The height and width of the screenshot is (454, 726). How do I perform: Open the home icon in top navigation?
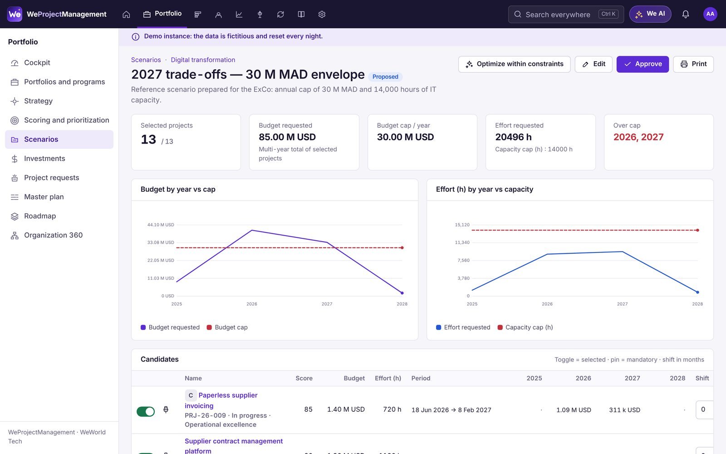[126, 15]
